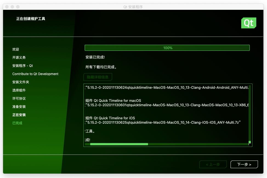Click the Android-Android_ANY-Multi archive log line

(x=167, y=87)
